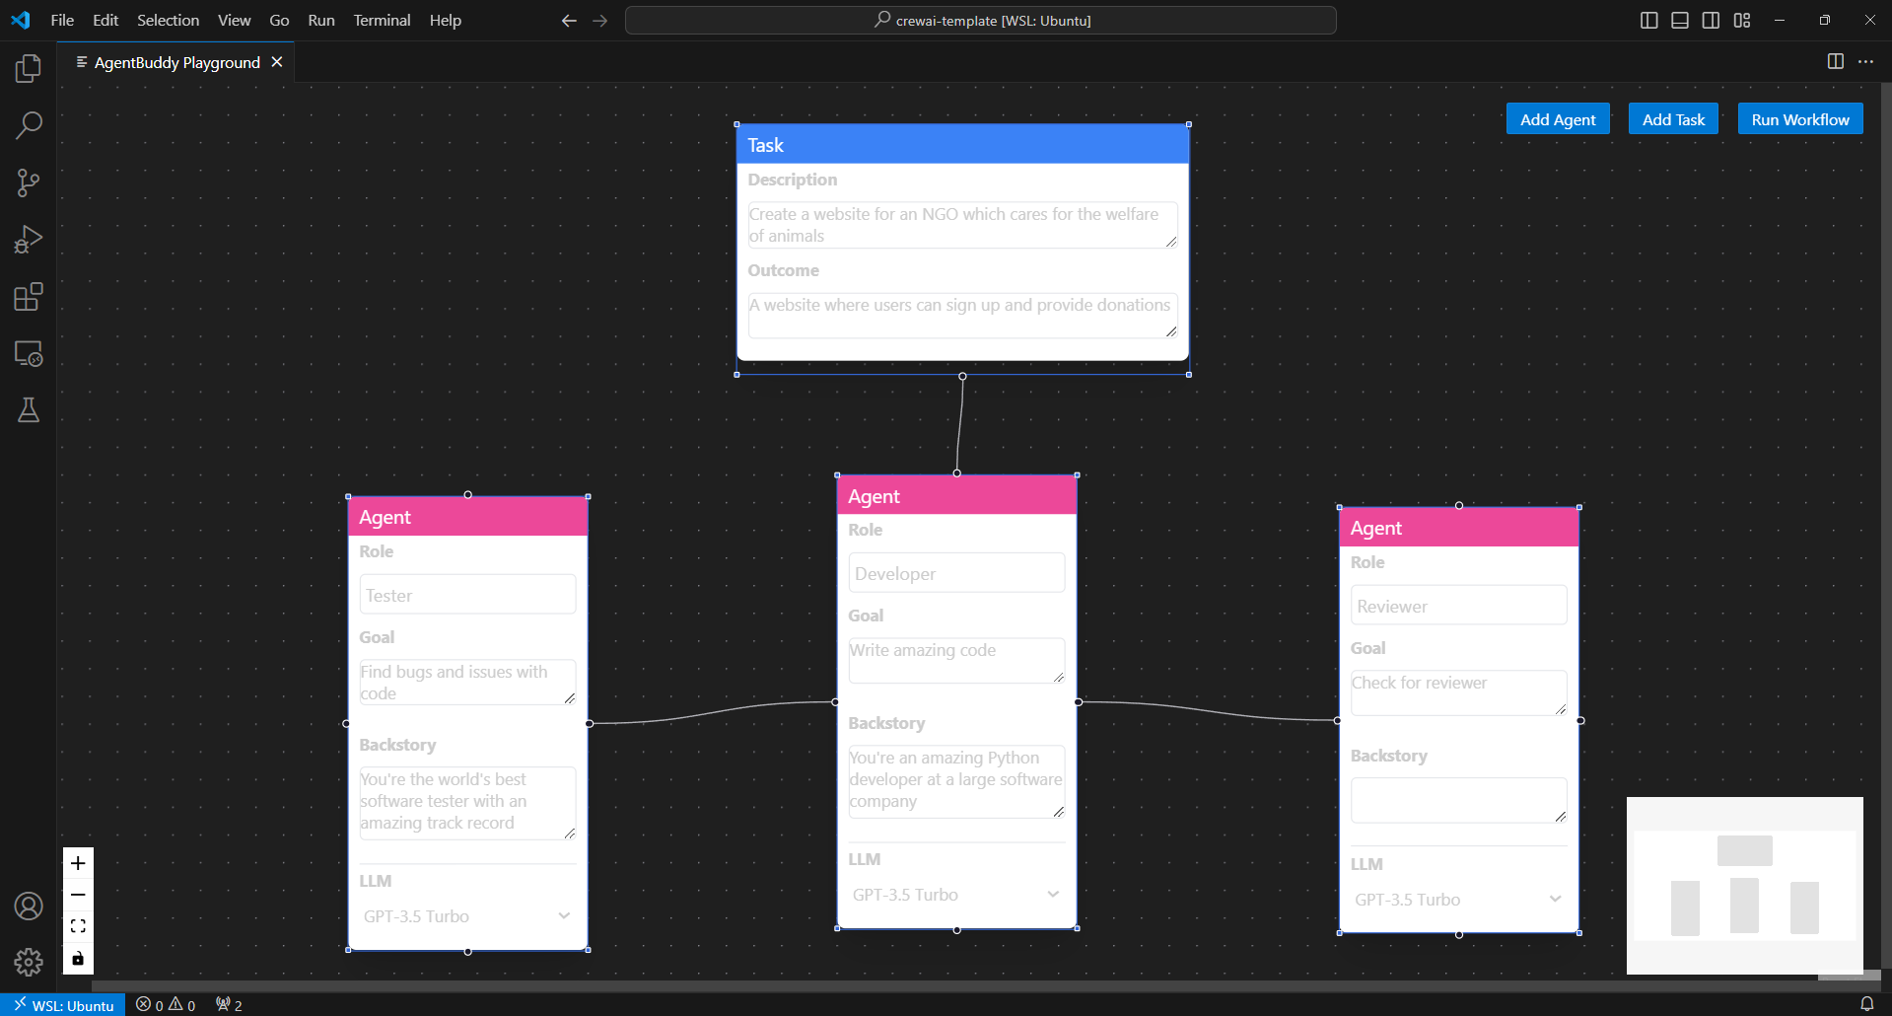Go back with the navigation arrow

click(569, 20)
